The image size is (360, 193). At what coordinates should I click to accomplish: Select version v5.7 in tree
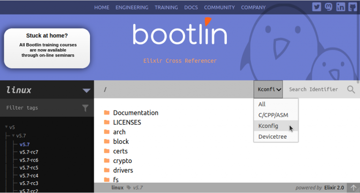(x=24, y=144)
